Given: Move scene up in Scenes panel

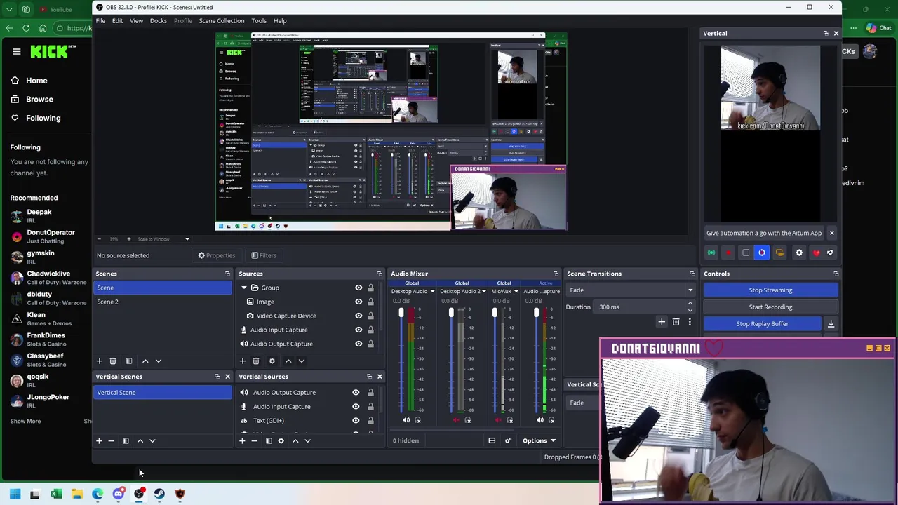Looking at the screenshot, I should click(145, 361).
